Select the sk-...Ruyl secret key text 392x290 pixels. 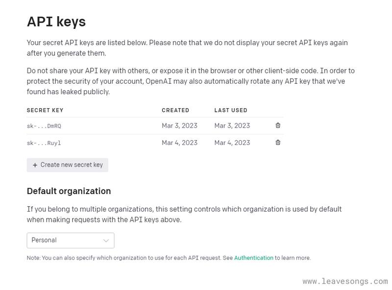(x=44, y=143)
